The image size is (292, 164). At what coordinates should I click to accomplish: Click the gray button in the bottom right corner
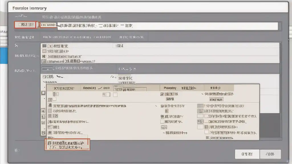pyautogui.click(x=270, y=154)
